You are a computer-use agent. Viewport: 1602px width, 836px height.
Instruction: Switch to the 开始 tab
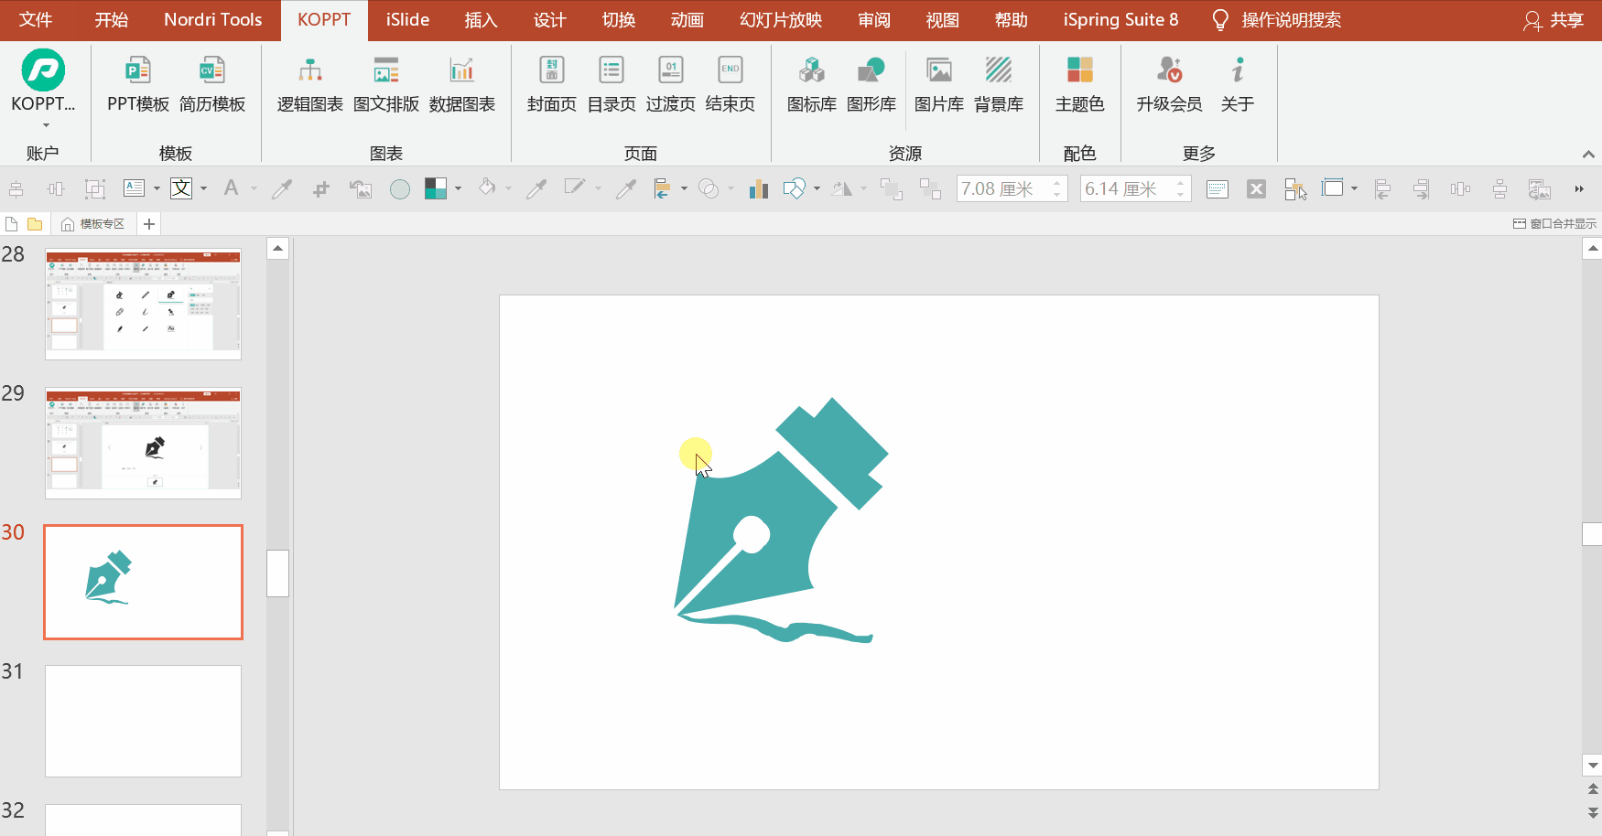point(112,20)
